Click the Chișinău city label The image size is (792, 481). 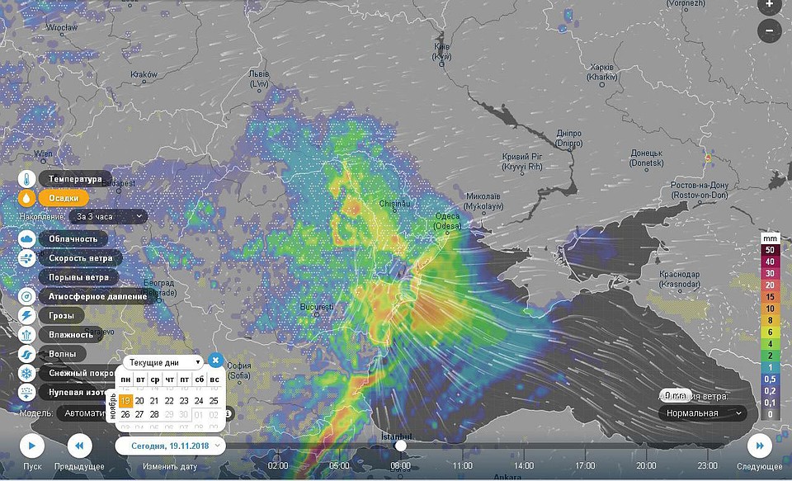[394, 204]
